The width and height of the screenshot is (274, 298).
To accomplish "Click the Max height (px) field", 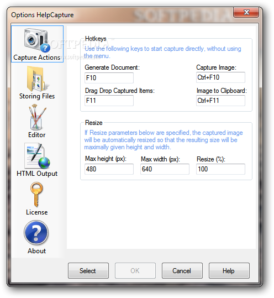I will click(109, 169).
